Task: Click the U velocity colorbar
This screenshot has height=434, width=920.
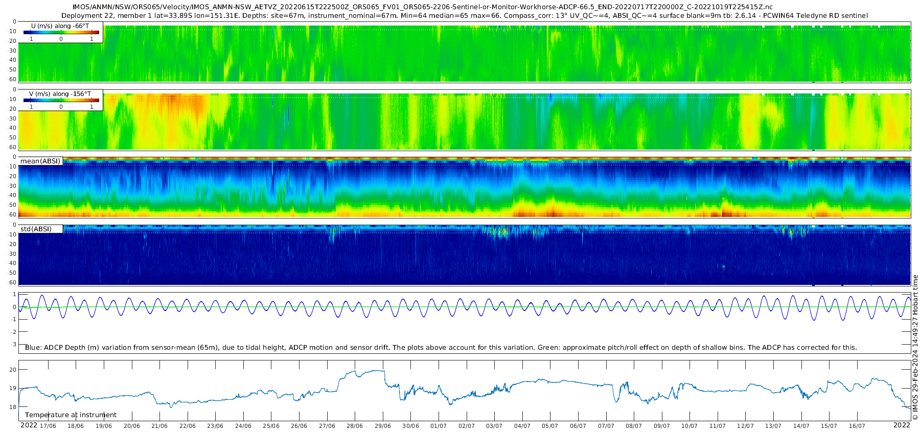Action: pyautogui.click(x=61, y=32)
